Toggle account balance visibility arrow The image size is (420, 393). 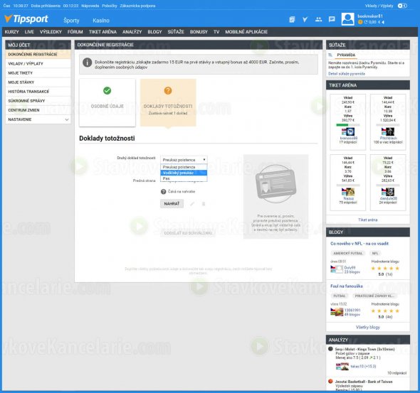coord(383,22)
